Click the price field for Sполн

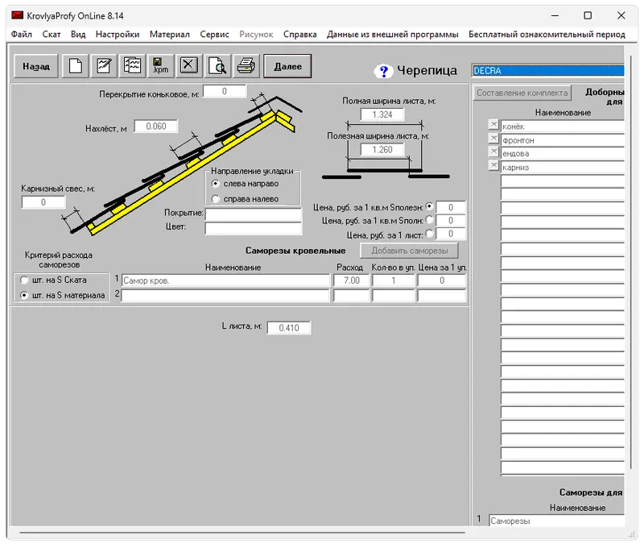point(451,221)
